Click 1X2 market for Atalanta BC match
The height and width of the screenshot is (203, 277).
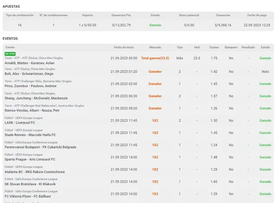tap(155, 169)
